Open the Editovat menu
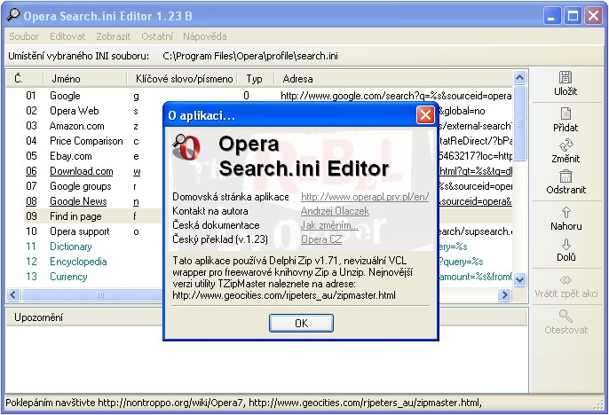609x415 pixels. point(67,36)
